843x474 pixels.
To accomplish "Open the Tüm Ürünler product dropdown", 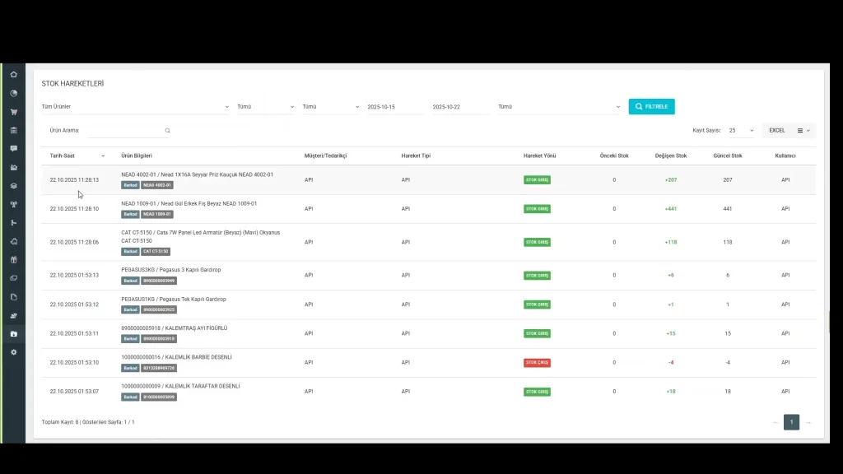I will (136, 106).
